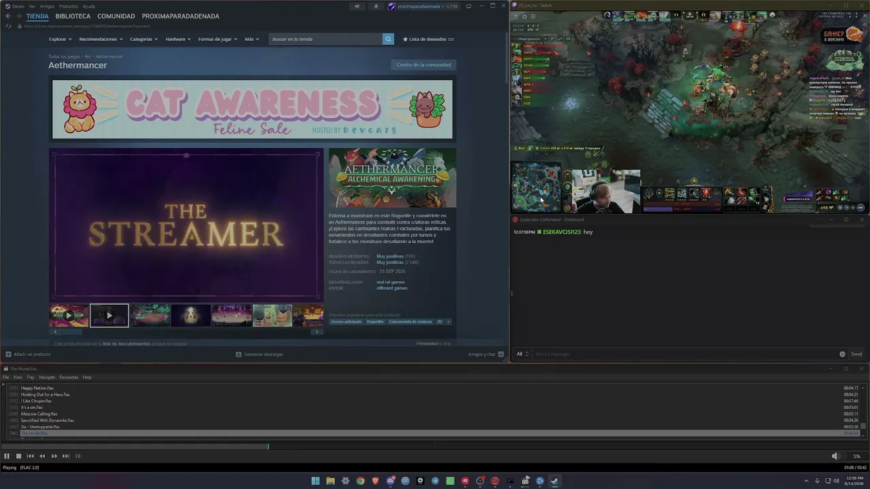Open chat settings gear in dashboard
The image size is (870, 489).
pos(842,354)
